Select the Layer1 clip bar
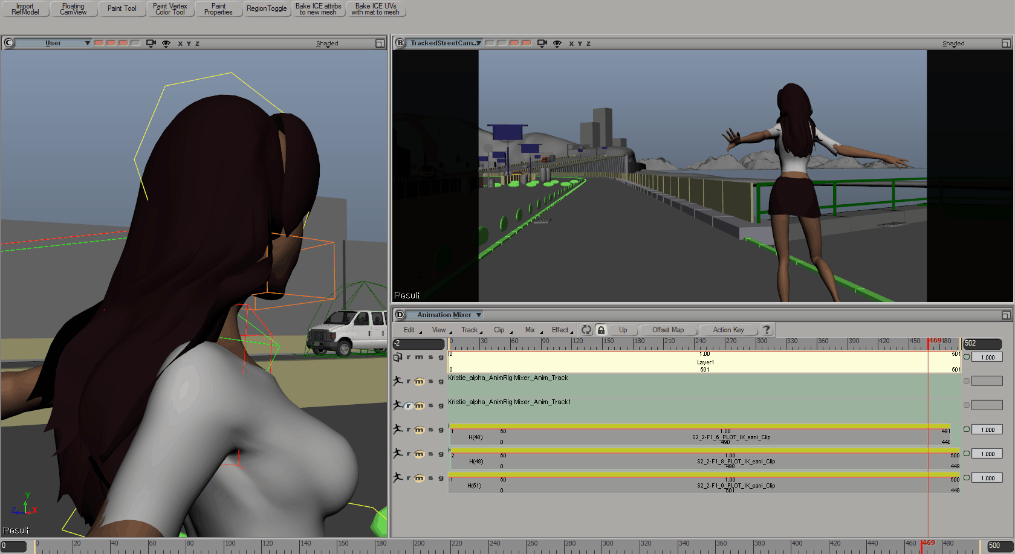The image size is (1015, 554). pos(704,362)
